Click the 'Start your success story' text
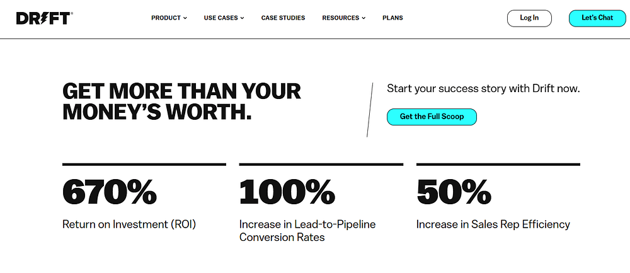 pos(483,89)
